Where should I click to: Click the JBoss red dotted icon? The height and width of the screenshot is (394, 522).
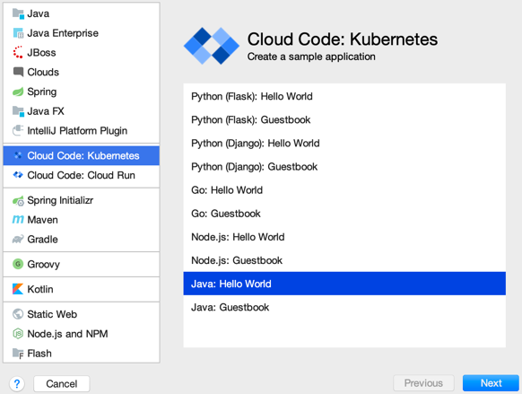tap(18, 52)
